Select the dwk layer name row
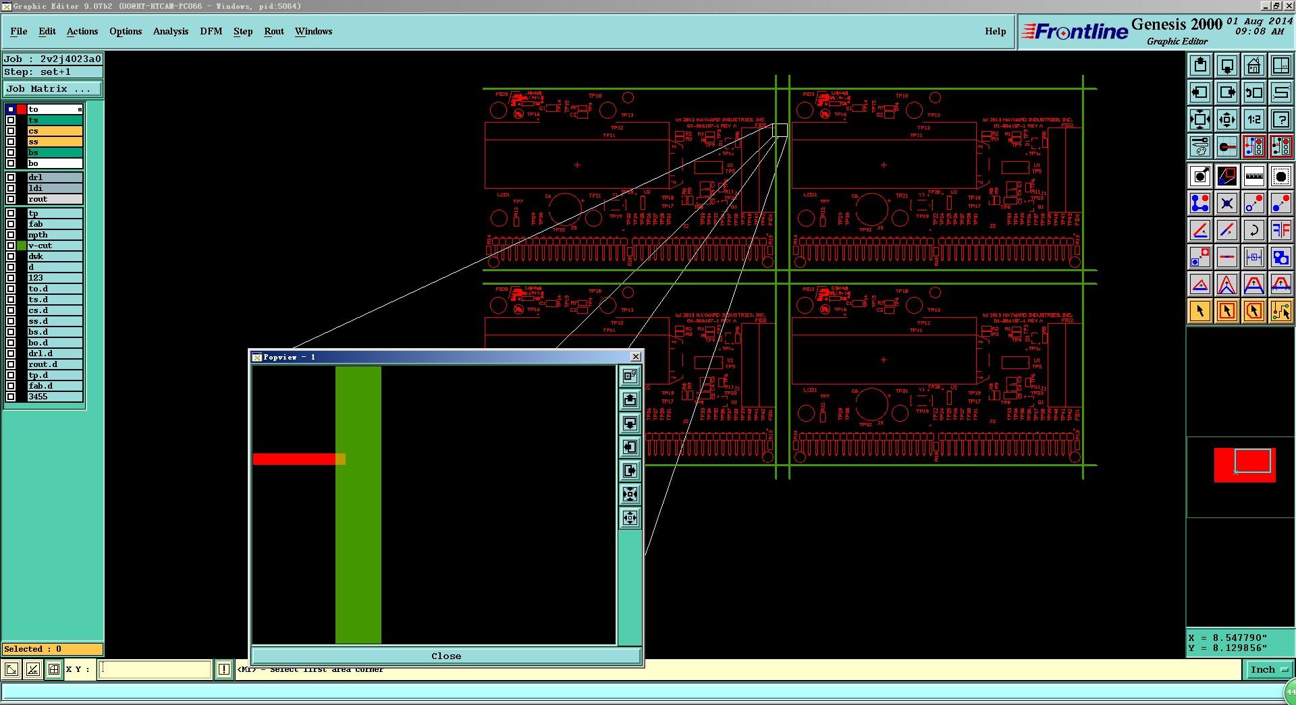Screen dimensions: 1296x705 (55, 256)
